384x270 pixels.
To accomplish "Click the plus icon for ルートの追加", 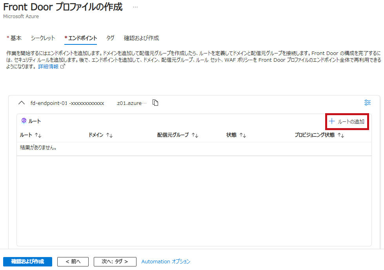I will 331,121.
